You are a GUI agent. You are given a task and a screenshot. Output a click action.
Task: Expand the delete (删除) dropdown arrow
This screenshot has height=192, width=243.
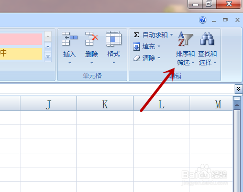92,63
